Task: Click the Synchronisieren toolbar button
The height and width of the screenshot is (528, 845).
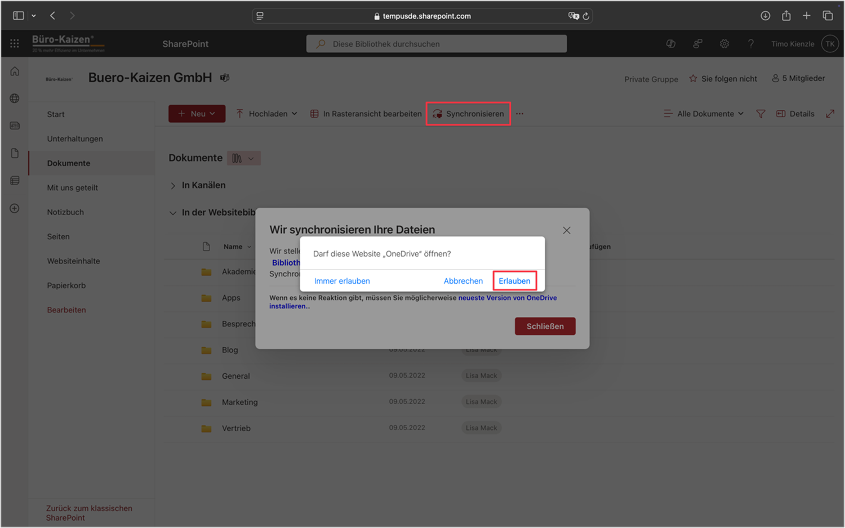Action: (468, 114)
